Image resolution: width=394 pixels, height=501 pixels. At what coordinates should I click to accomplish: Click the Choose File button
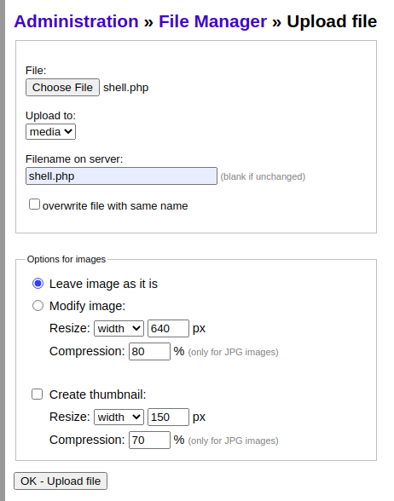pyautogui.click(x=63, y=87)
